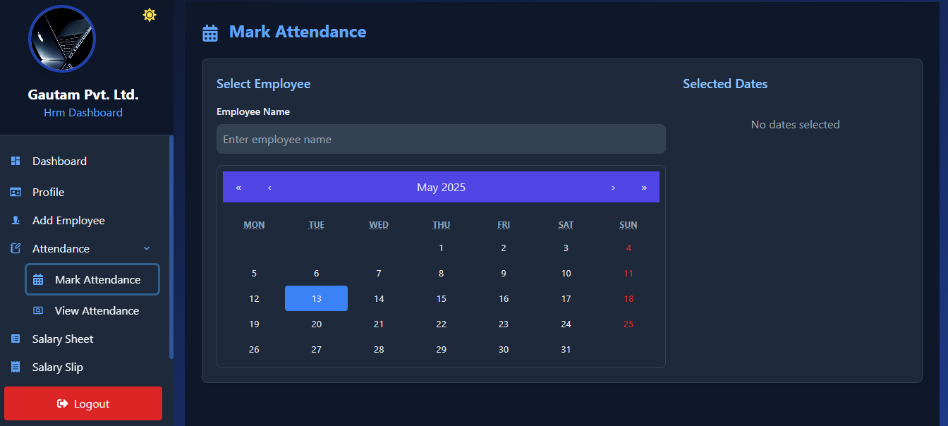Toggle light mode with the sun icon

point(150,15)
